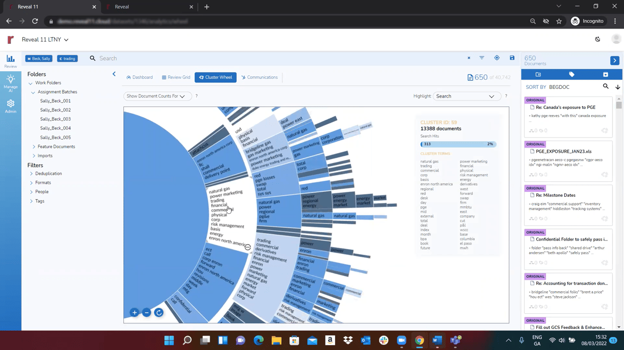Image resolution: width=624 pixels, height=350 pixels.
Task: Open a new browser tab
Action: coord(207,7)
